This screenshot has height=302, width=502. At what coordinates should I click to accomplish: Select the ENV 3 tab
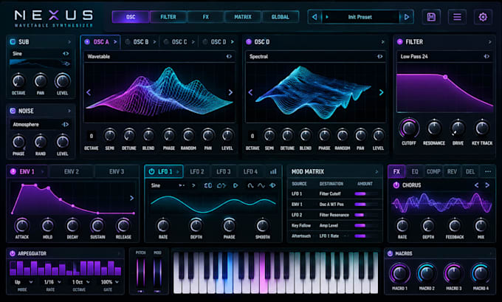point(117,171)
